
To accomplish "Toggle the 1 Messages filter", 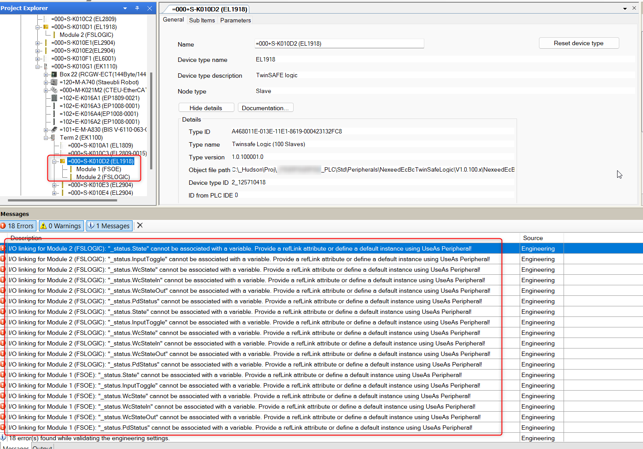I will 109,226.
